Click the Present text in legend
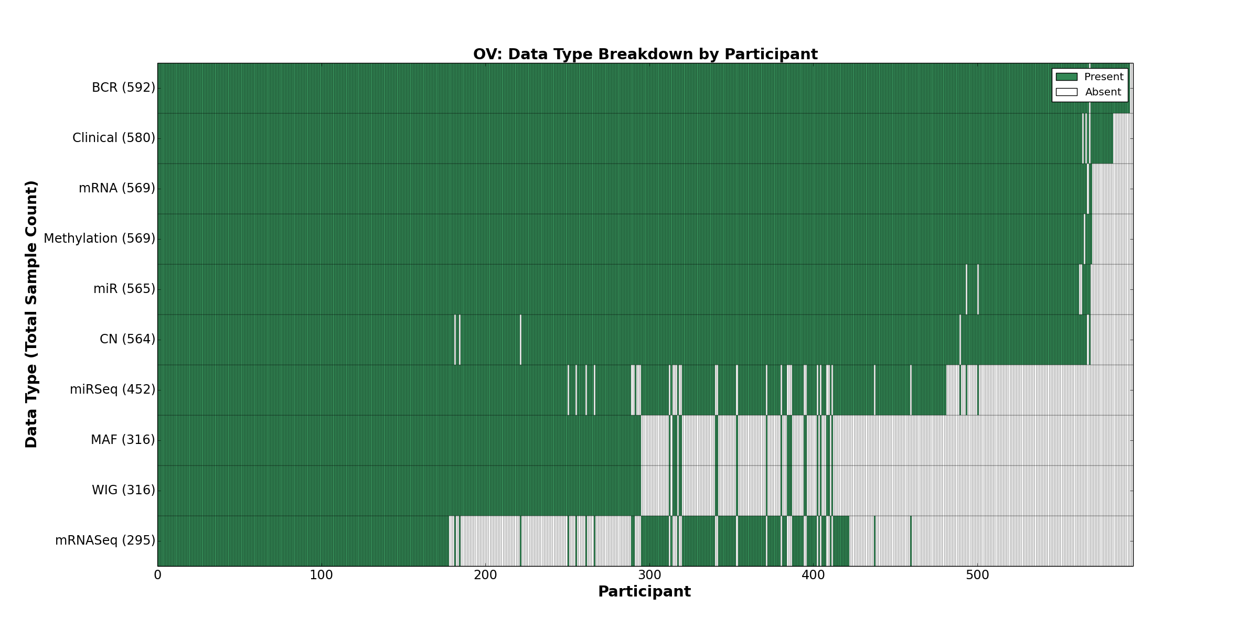Image resolution: width=1259 pixels, height=629 pixels. coord(1104,77)
